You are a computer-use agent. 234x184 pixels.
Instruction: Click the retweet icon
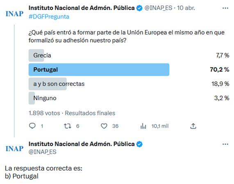click(68, 126)
